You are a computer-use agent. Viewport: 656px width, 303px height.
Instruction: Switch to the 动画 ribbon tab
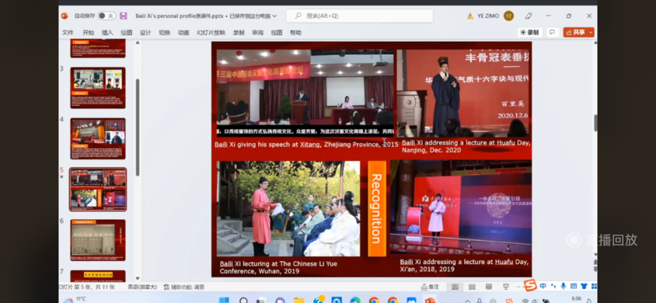[183, 33]
